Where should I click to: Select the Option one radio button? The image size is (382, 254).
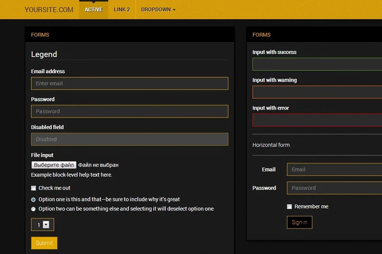click(x=34, y=200)
